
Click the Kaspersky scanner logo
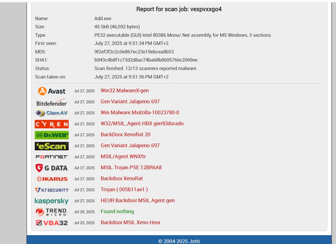[51, 201]
